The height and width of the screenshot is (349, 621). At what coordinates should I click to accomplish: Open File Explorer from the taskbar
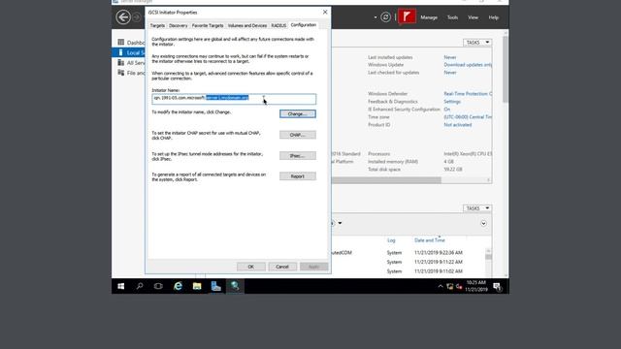(x=197, y=286)
